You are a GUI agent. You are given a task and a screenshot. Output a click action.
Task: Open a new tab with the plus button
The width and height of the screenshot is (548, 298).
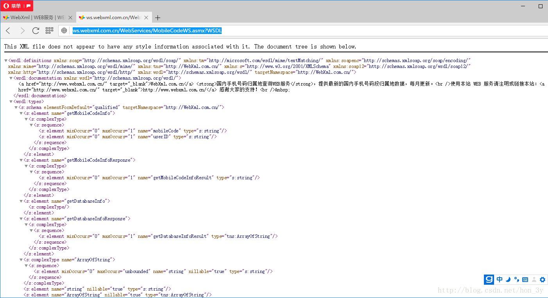coord(158,18)
